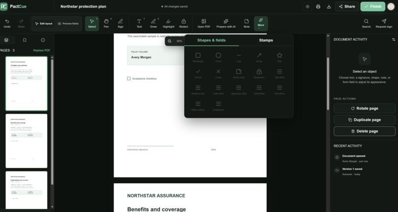Screen dimensions: 398x212
Task: Add a Redaction from the shapes panel
Action: [259, 74]
